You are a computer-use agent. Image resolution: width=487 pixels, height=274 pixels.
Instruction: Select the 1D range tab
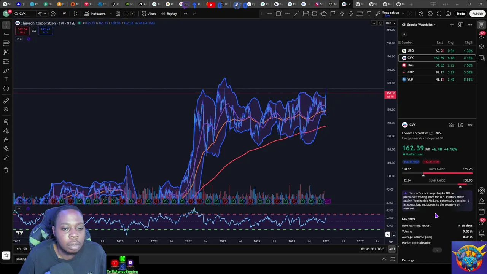(18, 249)
